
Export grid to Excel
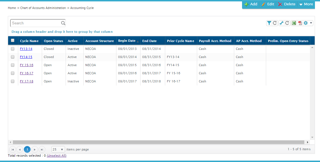(294, 23)
